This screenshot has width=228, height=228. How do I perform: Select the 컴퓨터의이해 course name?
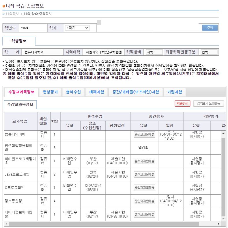click(x=15, y=134)
